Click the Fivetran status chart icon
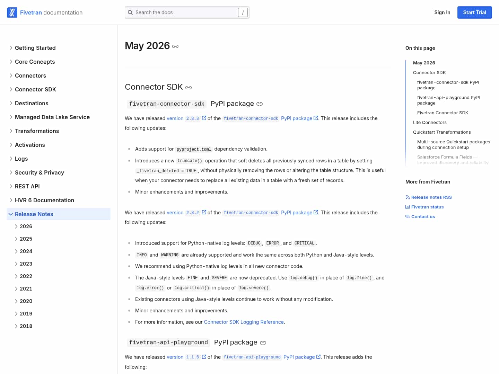This screenshot has width=499, height=374. coord(408,207)
